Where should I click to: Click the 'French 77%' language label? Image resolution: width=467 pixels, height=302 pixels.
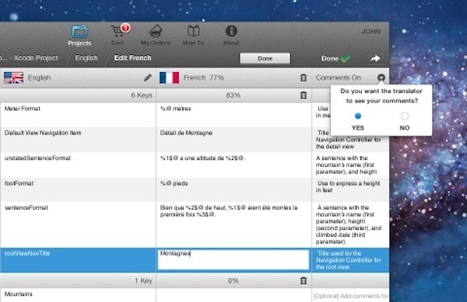pos(203,78)
